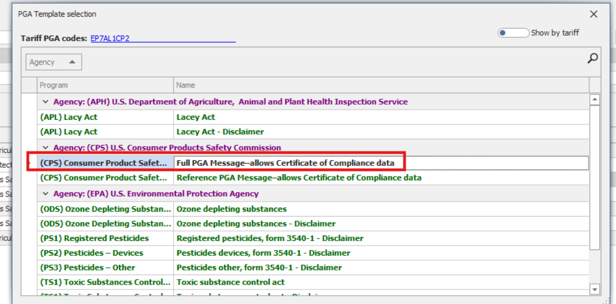Toggle the Show by tariff switch
The height and width of the screenshot is (304, 616).
pos(513,33)
